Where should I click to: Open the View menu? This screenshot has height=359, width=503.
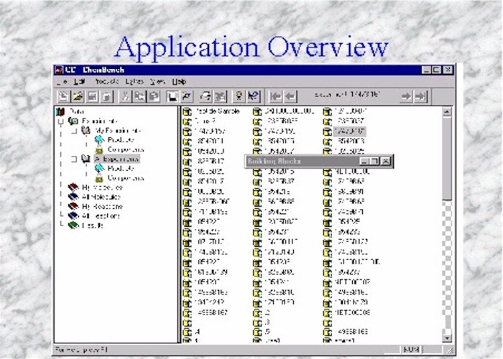coord(157,82)
